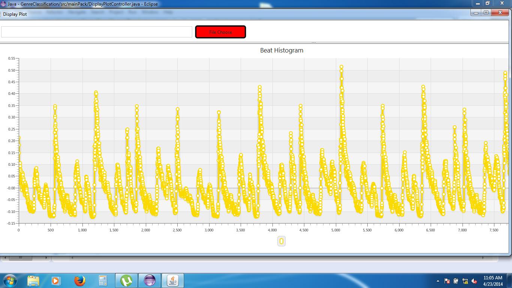Click the Show Desktop strip beside the clock
The width and height of the screenshot is (512, 288).
coord(509,280)
